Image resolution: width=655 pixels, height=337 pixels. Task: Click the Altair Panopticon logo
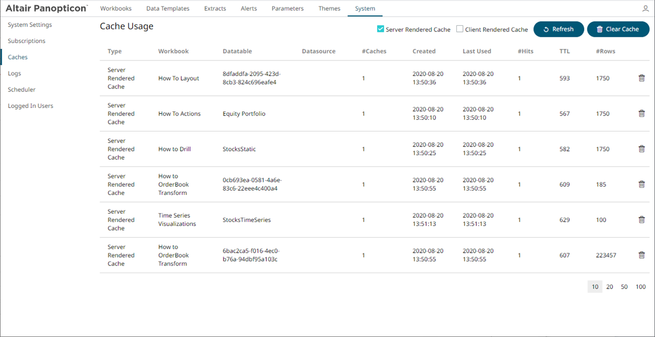pyautogui.click(x=46, y=9)
